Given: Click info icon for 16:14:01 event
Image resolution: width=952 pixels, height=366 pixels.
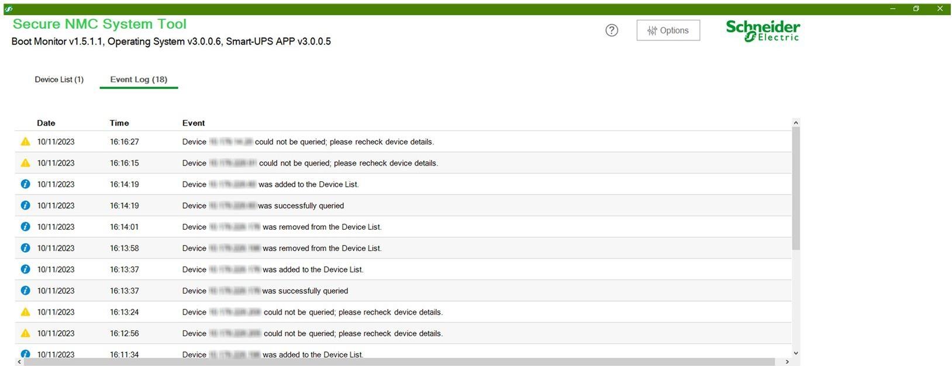Looking at the screenshot, I should [25, 227].
